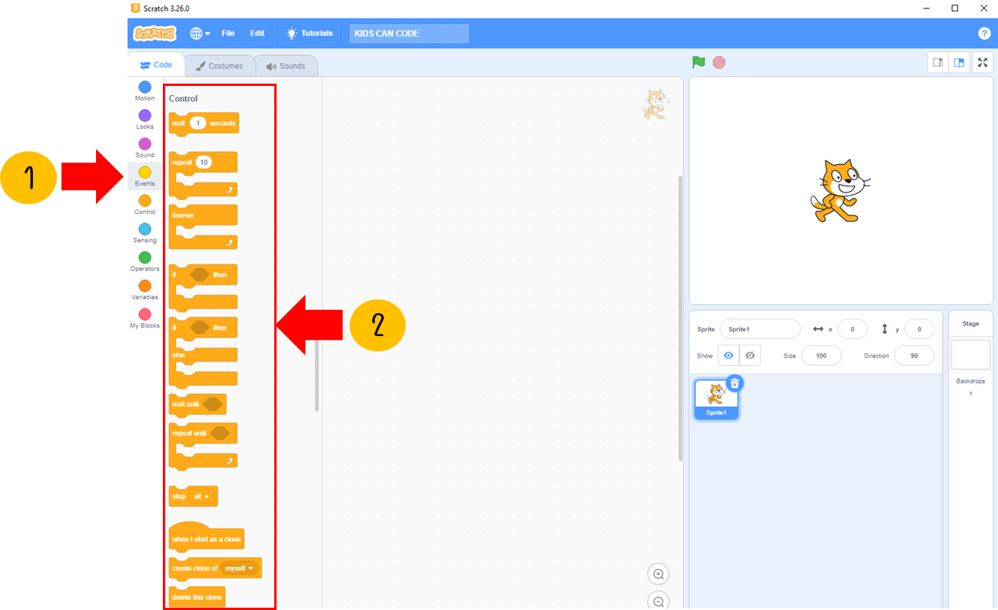The width and height of the screenshot is (998, 610).
Task: Open the language globe dropdown
Action: click(200, 34)
